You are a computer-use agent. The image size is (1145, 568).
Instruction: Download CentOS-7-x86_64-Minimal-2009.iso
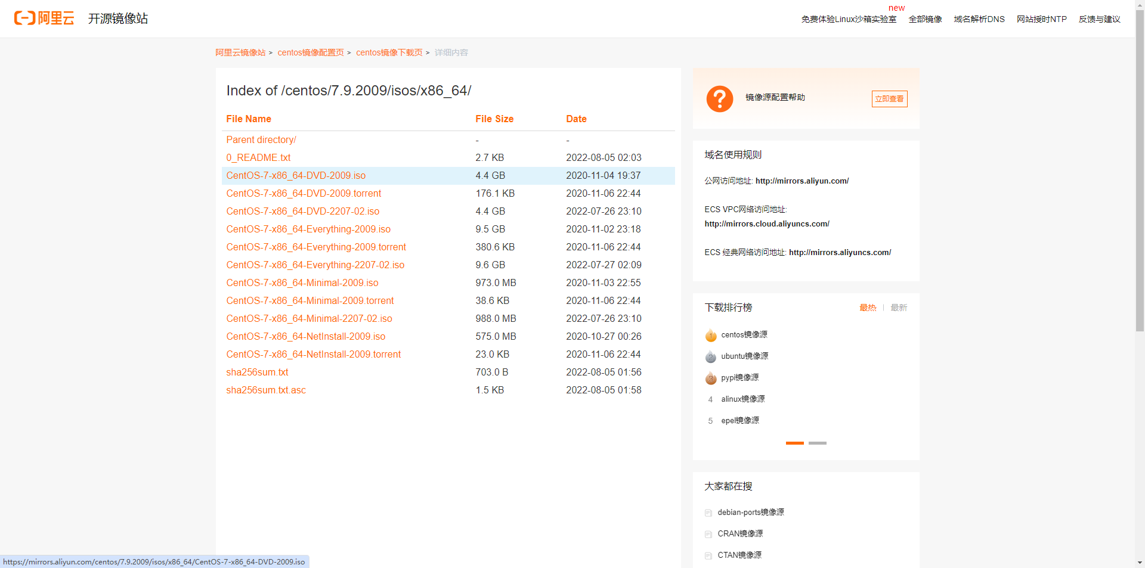[x=302, y=283]
